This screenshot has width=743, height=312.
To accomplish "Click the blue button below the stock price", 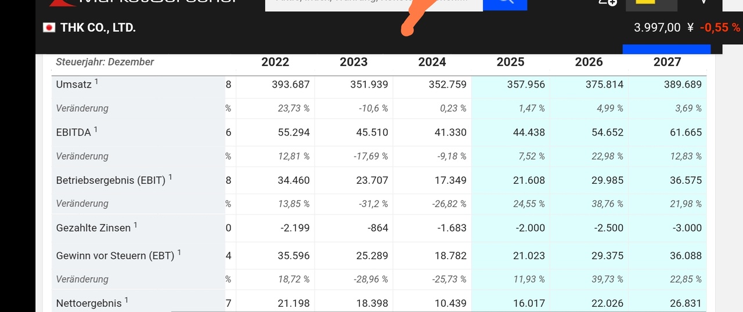I will [x=666, y=49].
